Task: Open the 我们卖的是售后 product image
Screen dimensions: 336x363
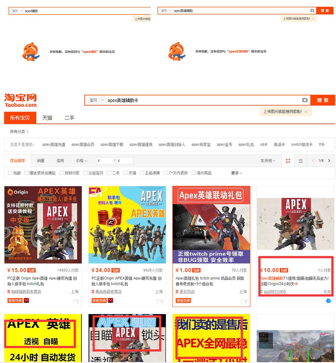Action: coord(211,338)
